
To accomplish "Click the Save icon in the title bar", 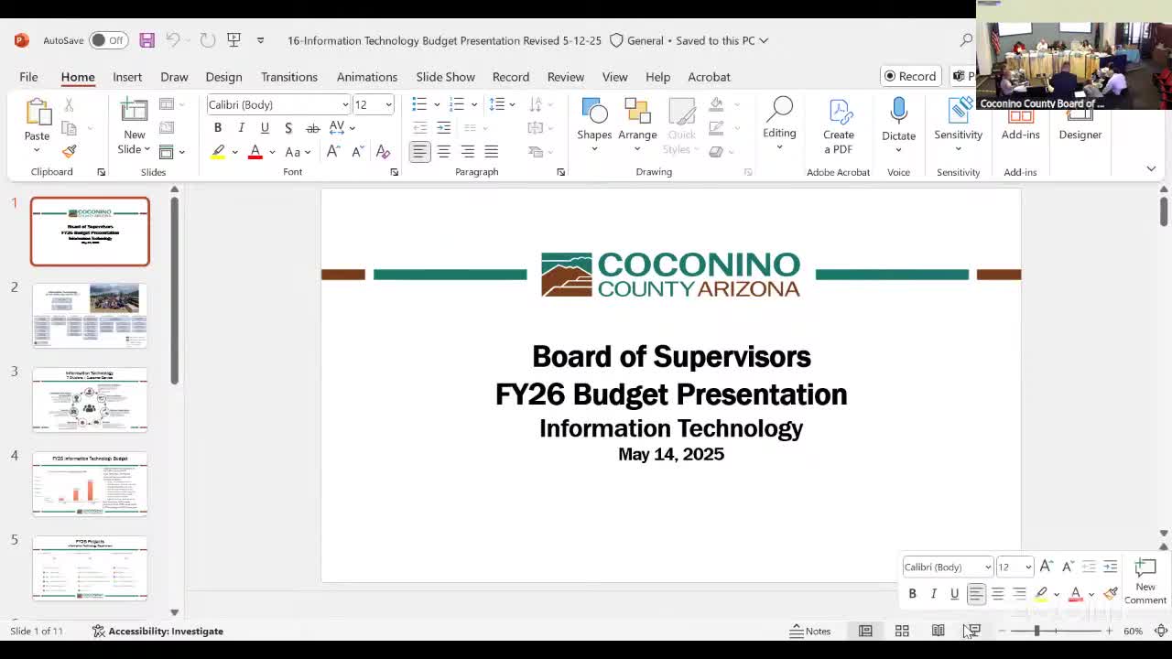I will [146, 40].
